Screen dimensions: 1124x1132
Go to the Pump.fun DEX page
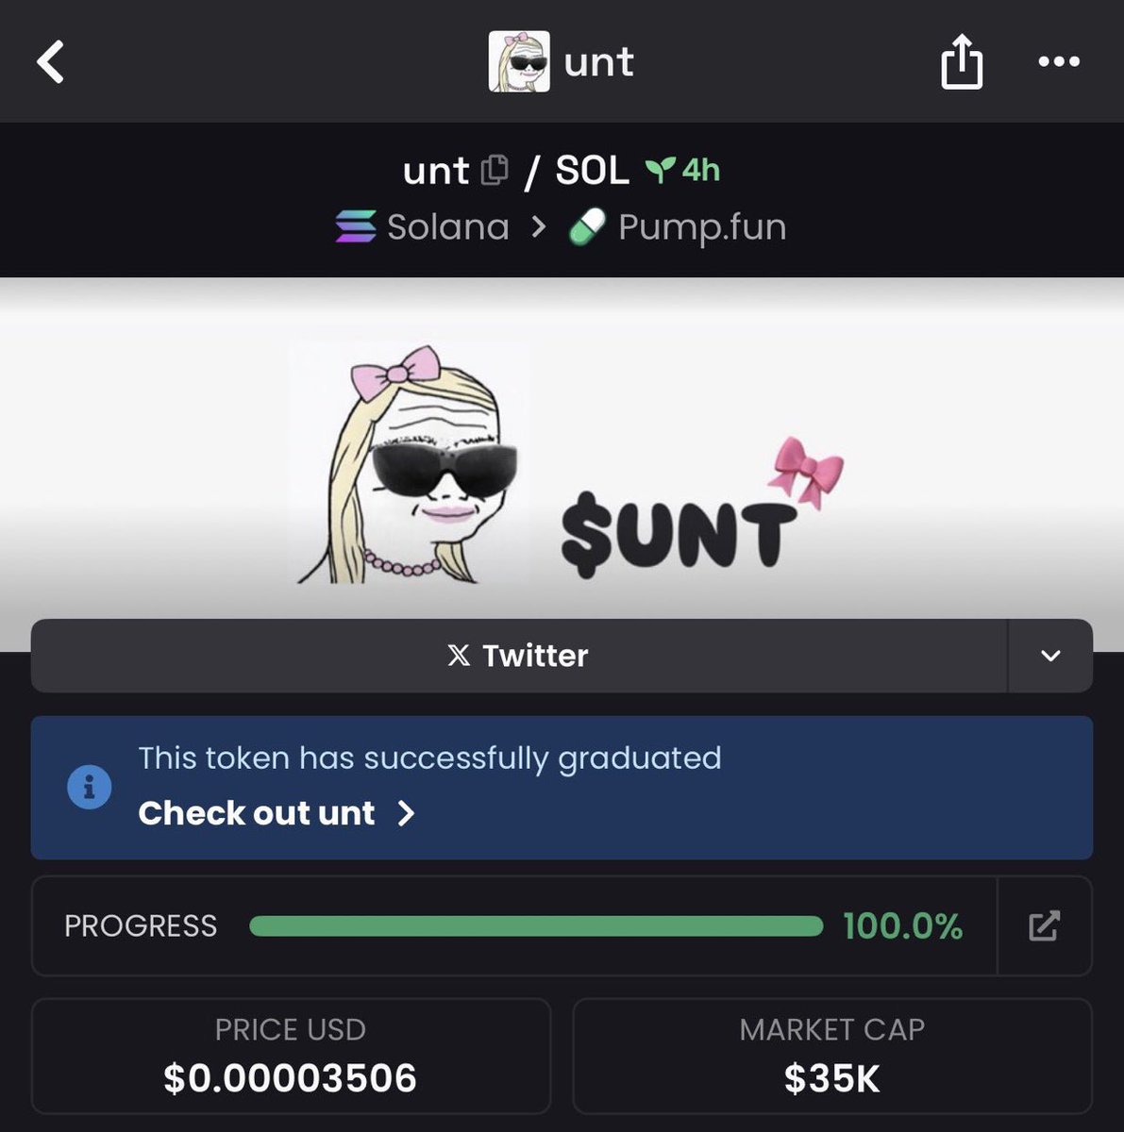pos(701,227)
